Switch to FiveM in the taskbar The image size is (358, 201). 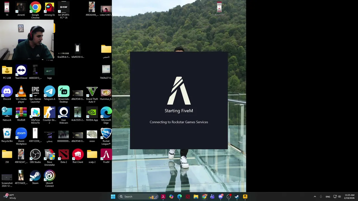[x=163, y=197]
